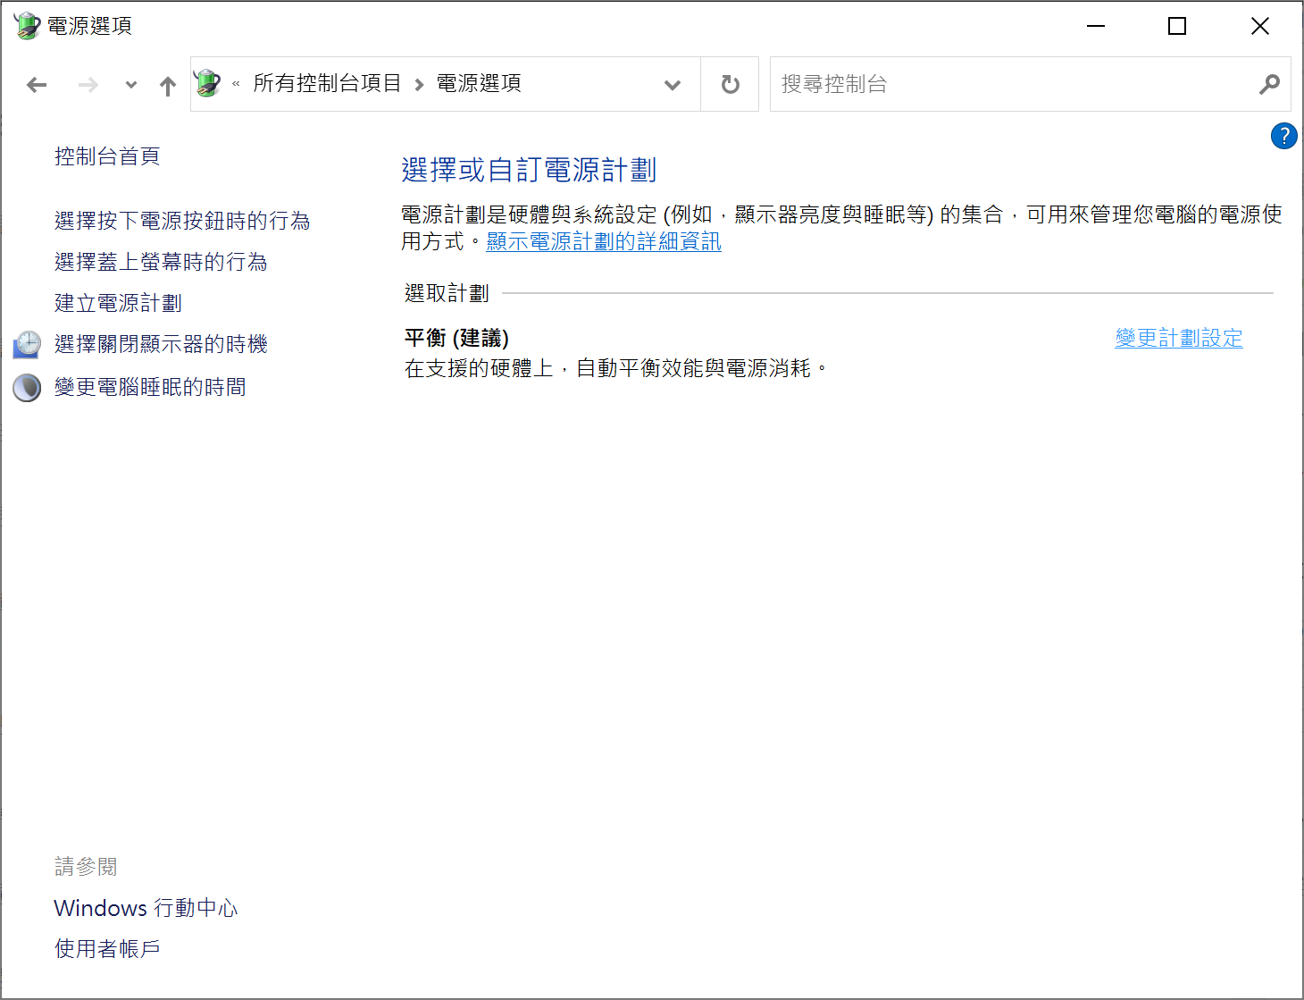Viewport: 1304px width, 1000px height.
Task: Open Windows 行動中心 link
Action: (x=146, y=908)
